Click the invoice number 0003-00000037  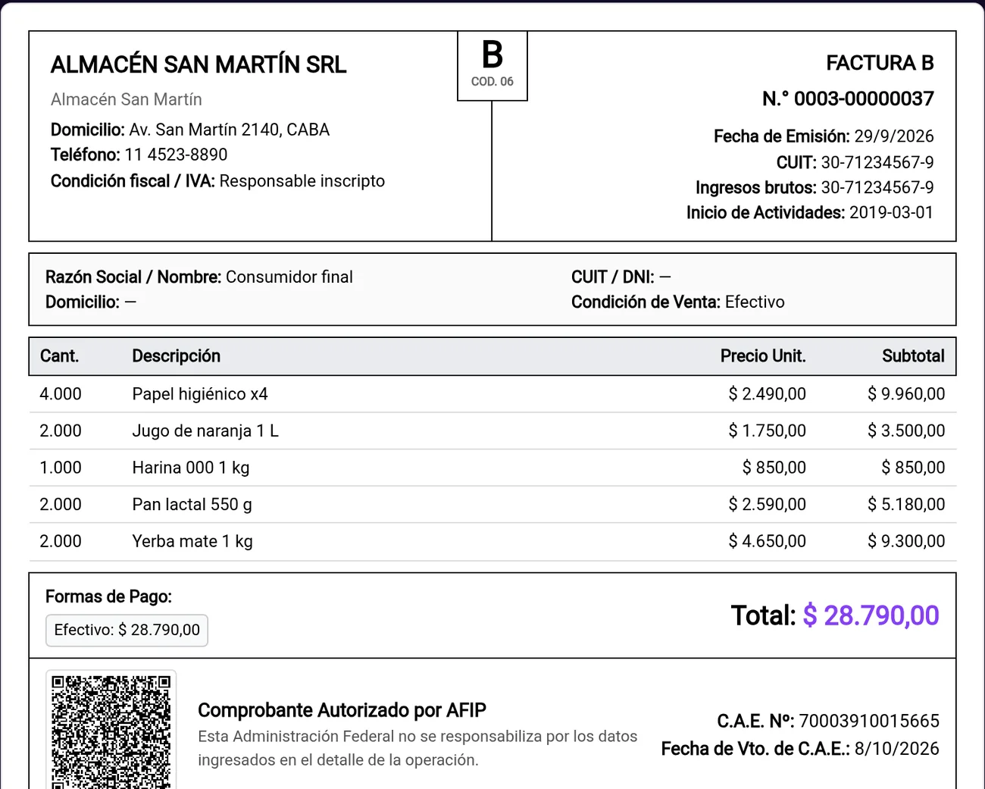(864, 99)
